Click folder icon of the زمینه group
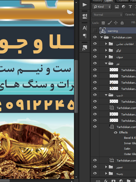The width and height of the screenshot is (136, 182). (111, 173)
